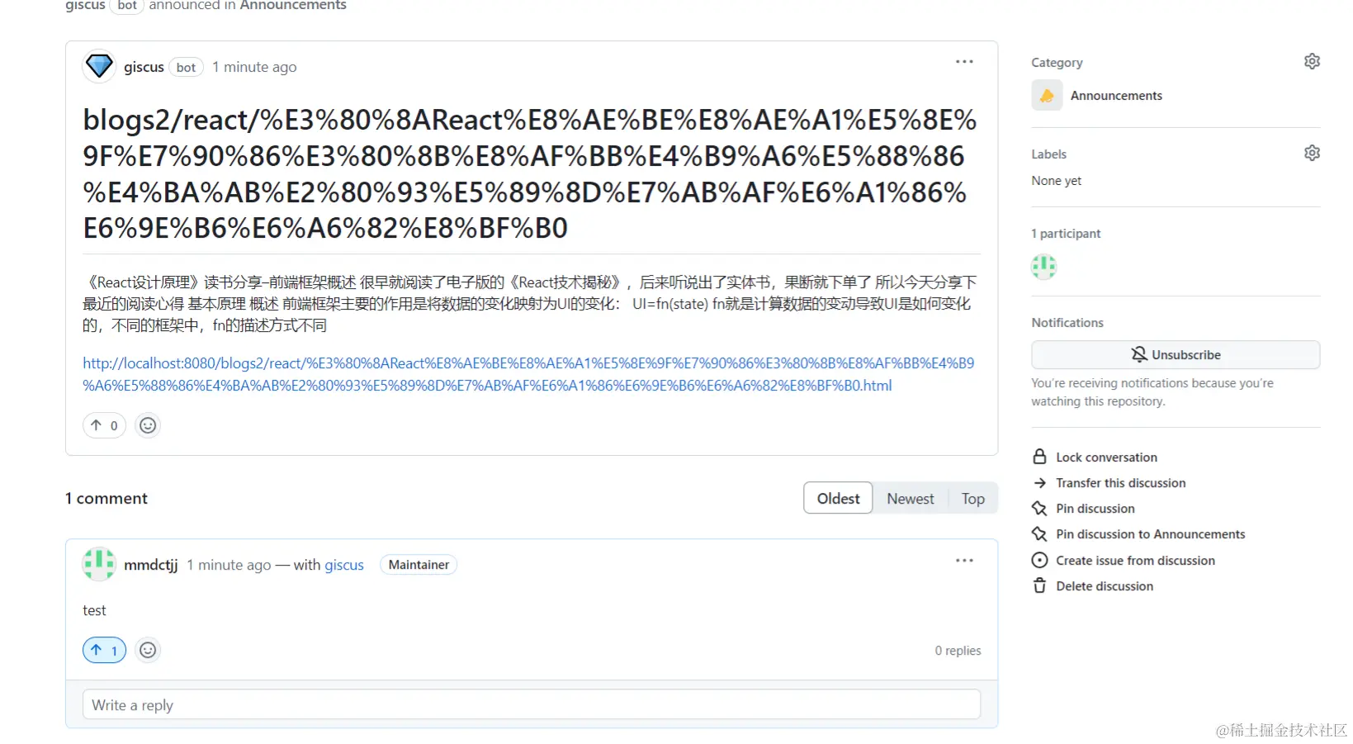Click the 1 participant heading
The height and width of the screenshot is (744, 1353).
(x=1066, y=234)
